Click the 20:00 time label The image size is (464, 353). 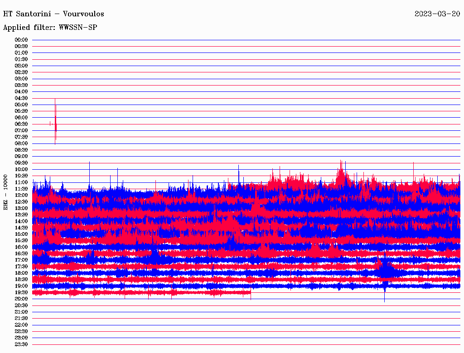21,299
